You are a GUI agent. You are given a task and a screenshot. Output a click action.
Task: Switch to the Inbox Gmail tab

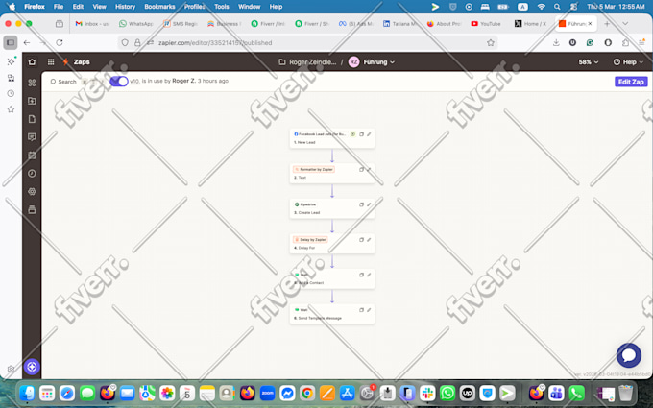click(x=92, y=24)
